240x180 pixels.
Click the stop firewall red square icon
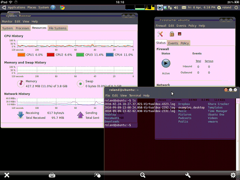point(180,34)
